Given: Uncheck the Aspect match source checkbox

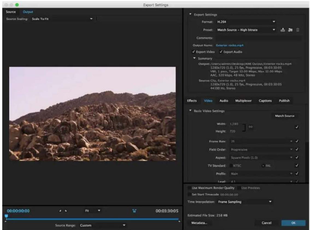Looking at the screenshot, I should pyautogui.click(x=297, y=157).
